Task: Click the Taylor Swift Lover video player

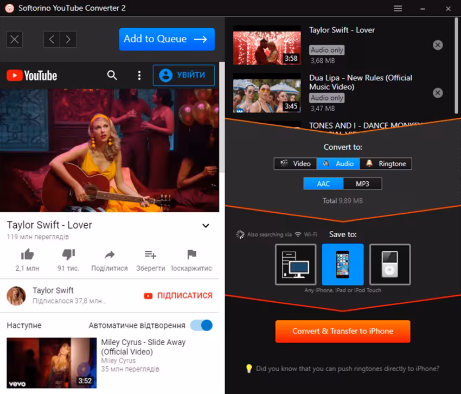Action: pyautogui.click(x=110, y=150)
